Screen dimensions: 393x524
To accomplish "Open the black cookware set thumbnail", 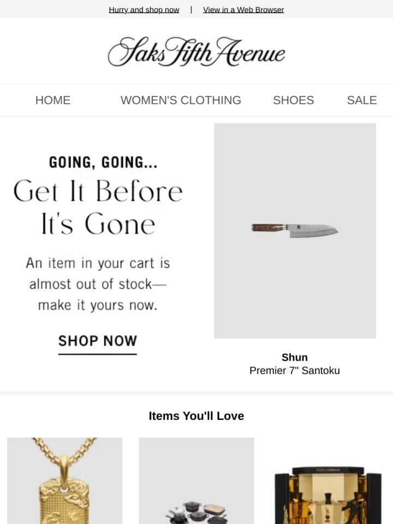I will pos(196,481).
